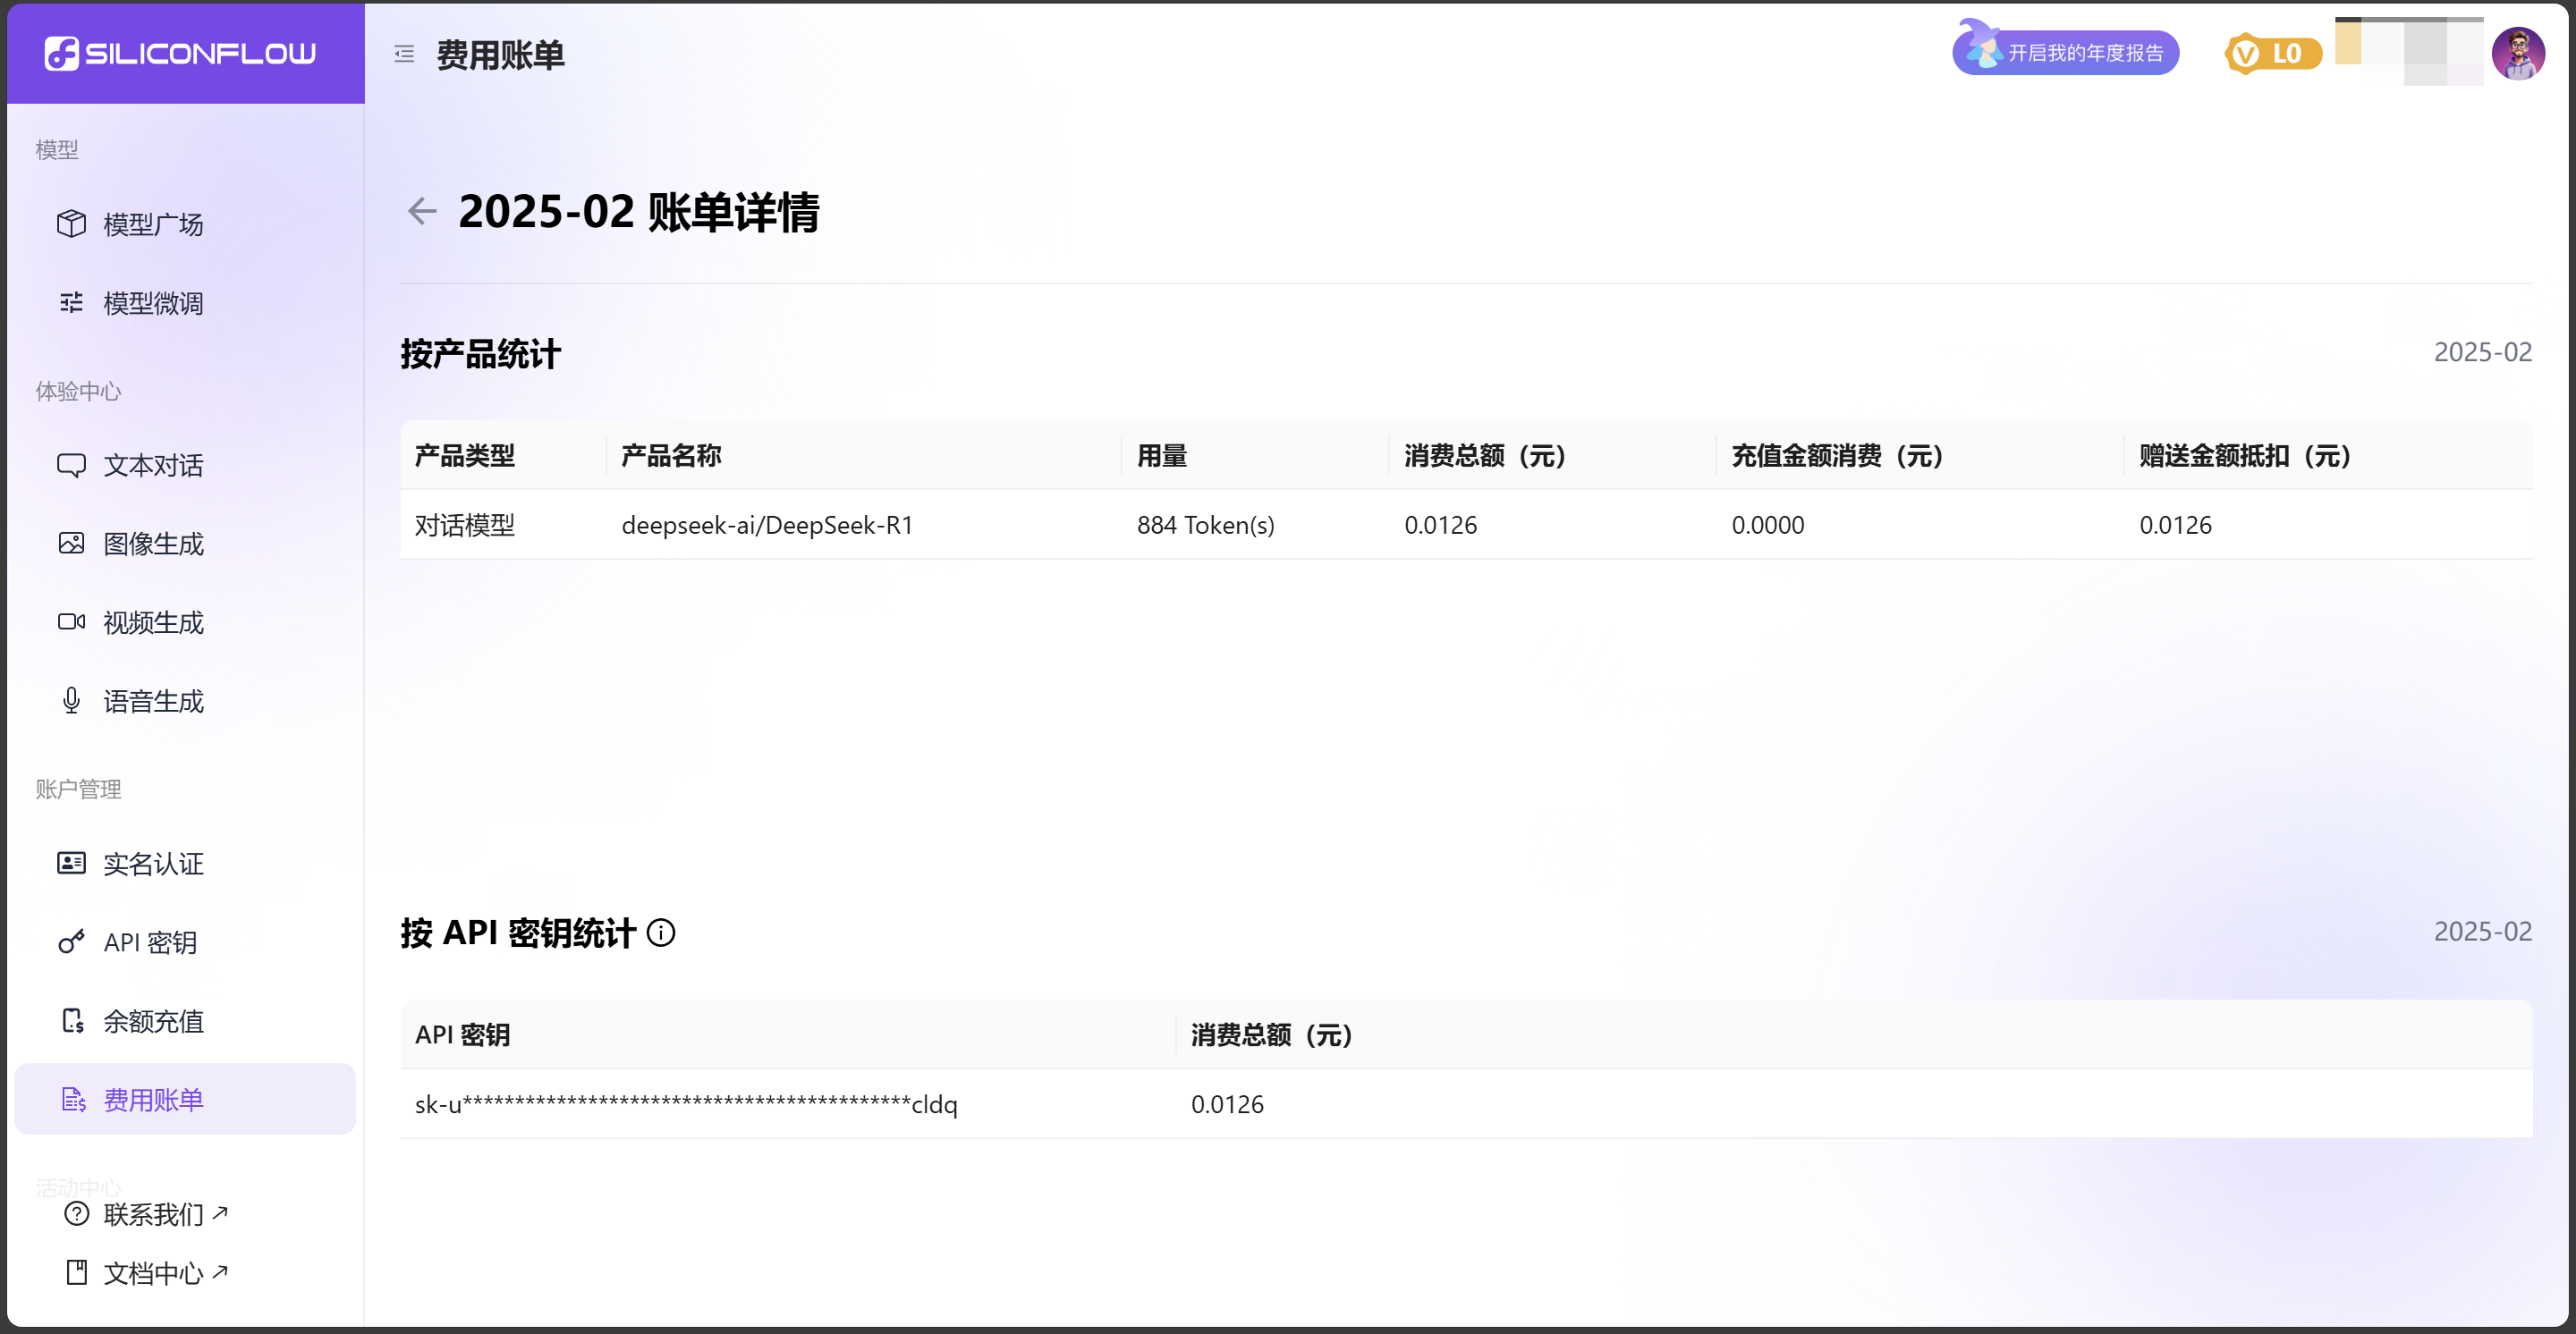Click the sidebar collapse menu icon

click(x=404, y=54)
